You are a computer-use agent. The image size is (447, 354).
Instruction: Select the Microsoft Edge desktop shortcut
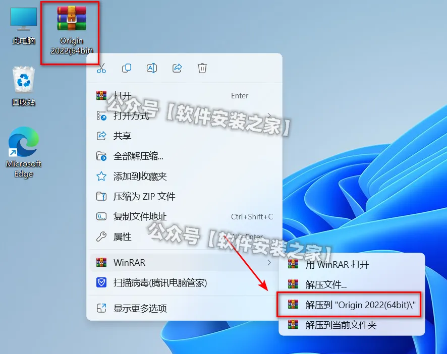click(24, 152)
